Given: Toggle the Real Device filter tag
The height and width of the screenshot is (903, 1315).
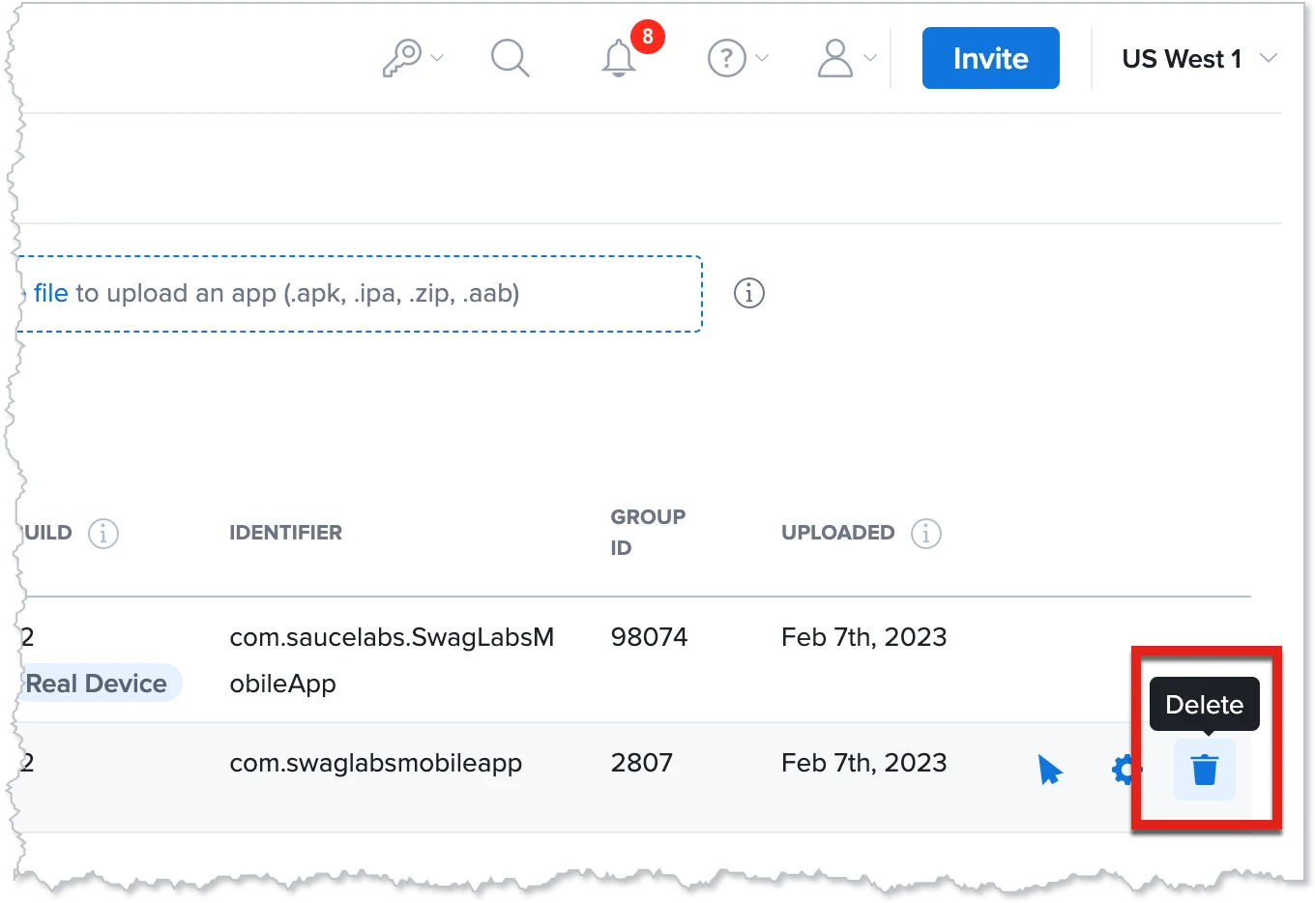Looking at the screenshot, I should click(96, 684).
